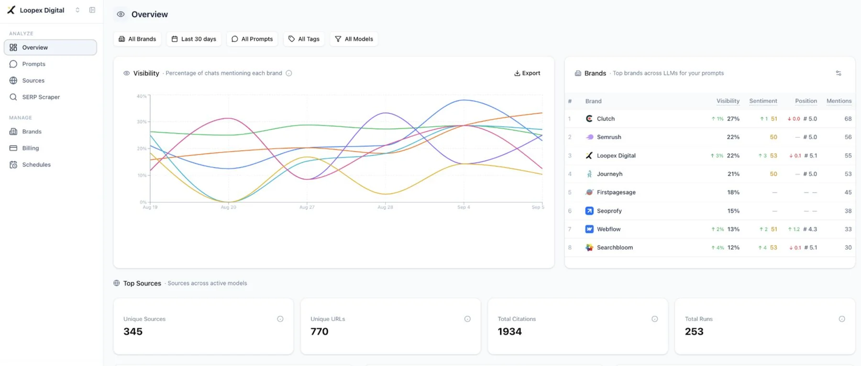The image size is (861, 366).
Task: Open Brands under Manage in sidebar
Action: click(50, 132)
